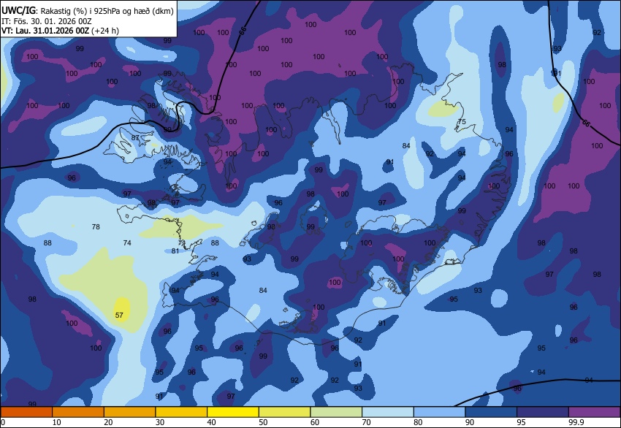Pick the 60–70 light green legend swatch
This screenshot has width=621, height=428.
pos(336,412)
